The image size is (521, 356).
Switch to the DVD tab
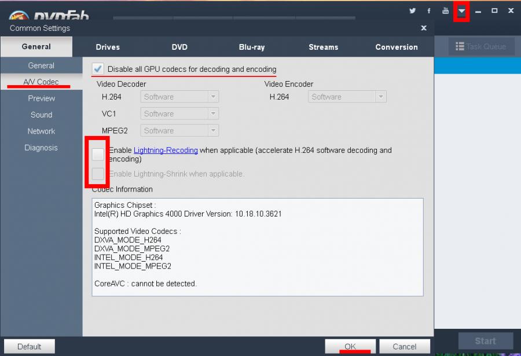click(179, 47)
